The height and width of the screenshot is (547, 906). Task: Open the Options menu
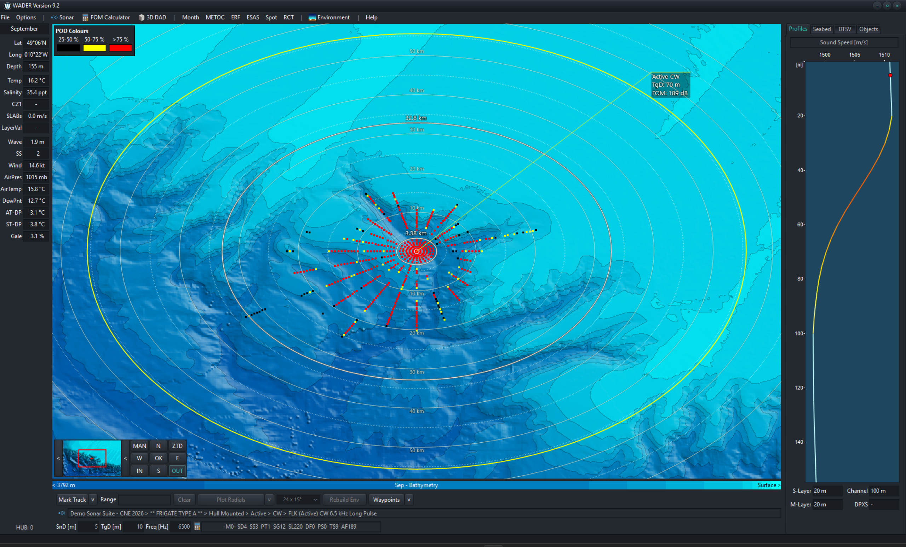[x=26, y=17]
